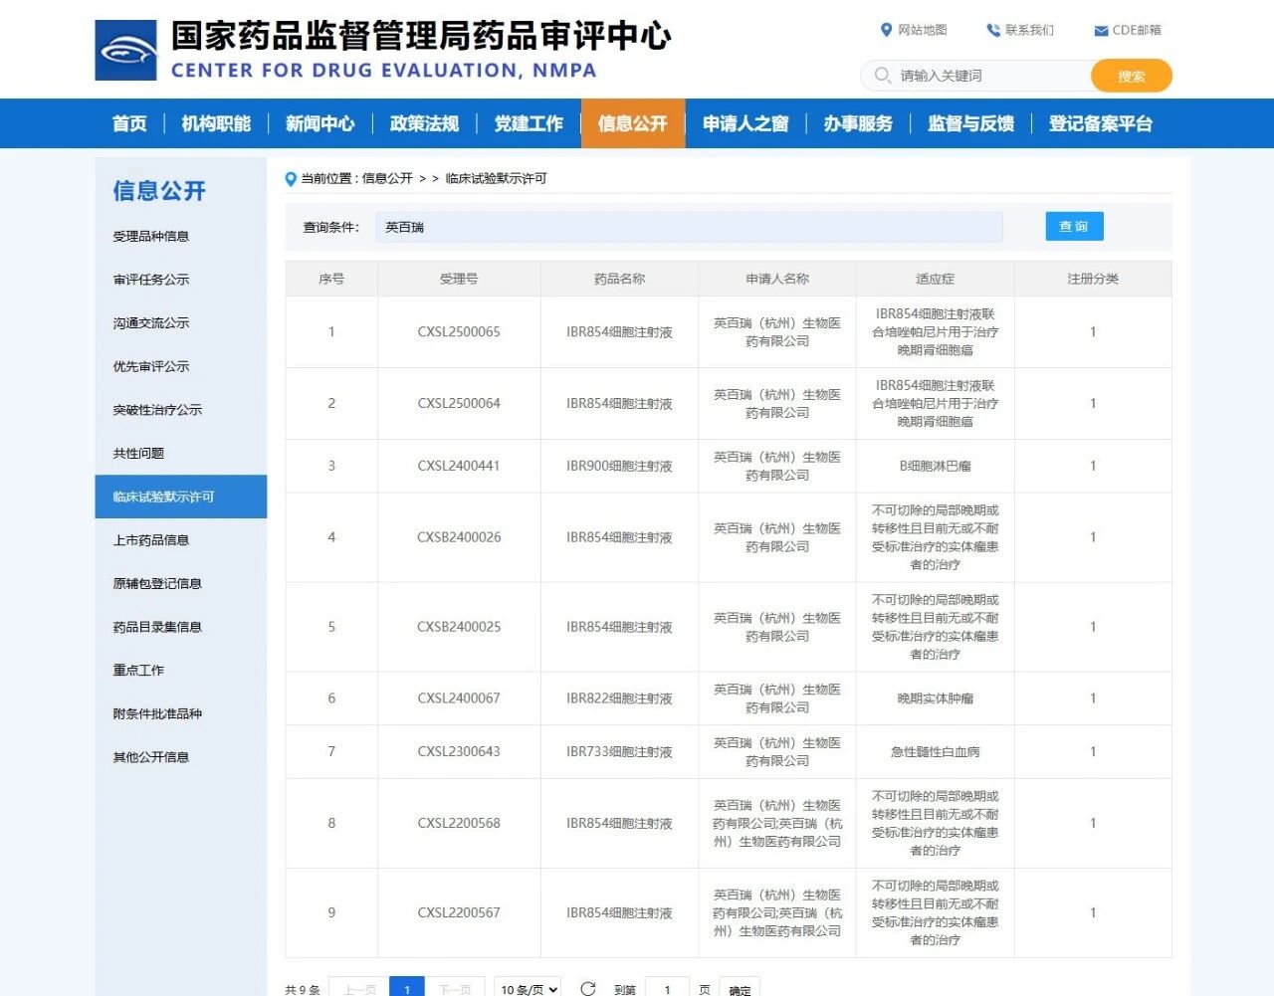Select 上市药品信息 from the sidebar
The image size is (1274, 996).
click(151, 540)
